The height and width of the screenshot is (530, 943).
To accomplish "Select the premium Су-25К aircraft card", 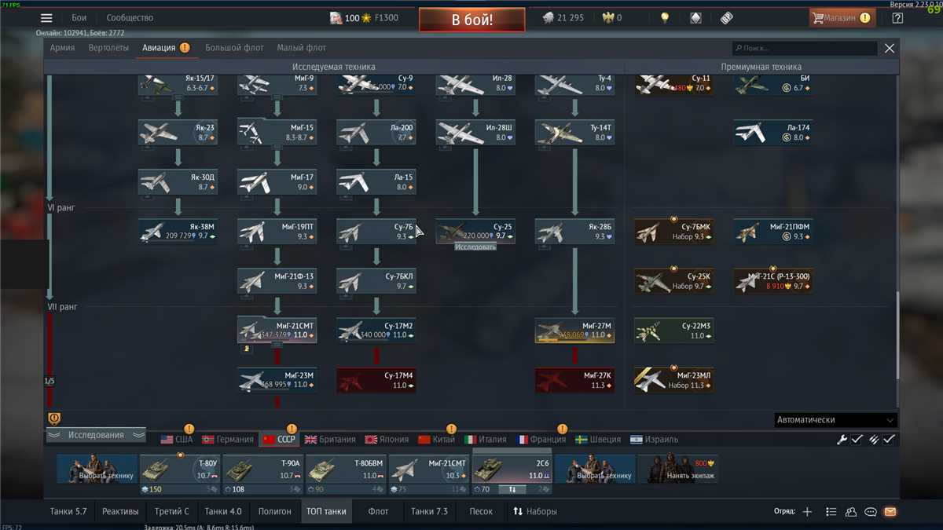I will [674, 281].
